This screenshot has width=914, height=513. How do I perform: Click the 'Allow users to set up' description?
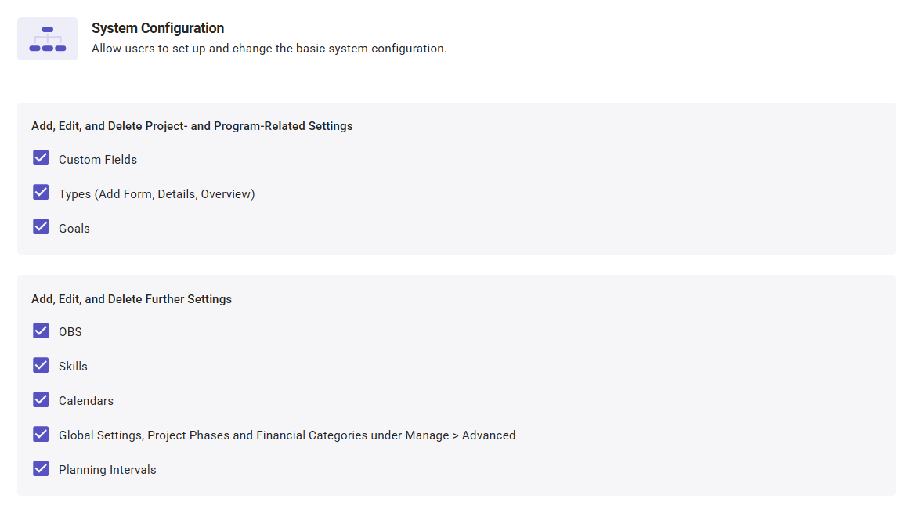click(x=269, y=49)
